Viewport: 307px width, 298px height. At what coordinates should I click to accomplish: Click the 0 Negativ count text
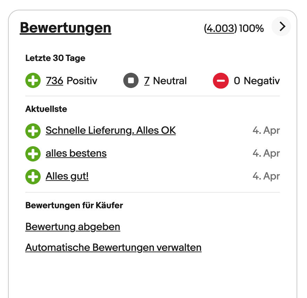point(256,81)
